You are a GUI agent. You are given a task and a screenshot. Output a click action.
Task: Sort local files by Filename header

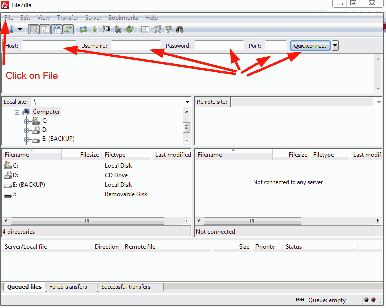point(32,155)
